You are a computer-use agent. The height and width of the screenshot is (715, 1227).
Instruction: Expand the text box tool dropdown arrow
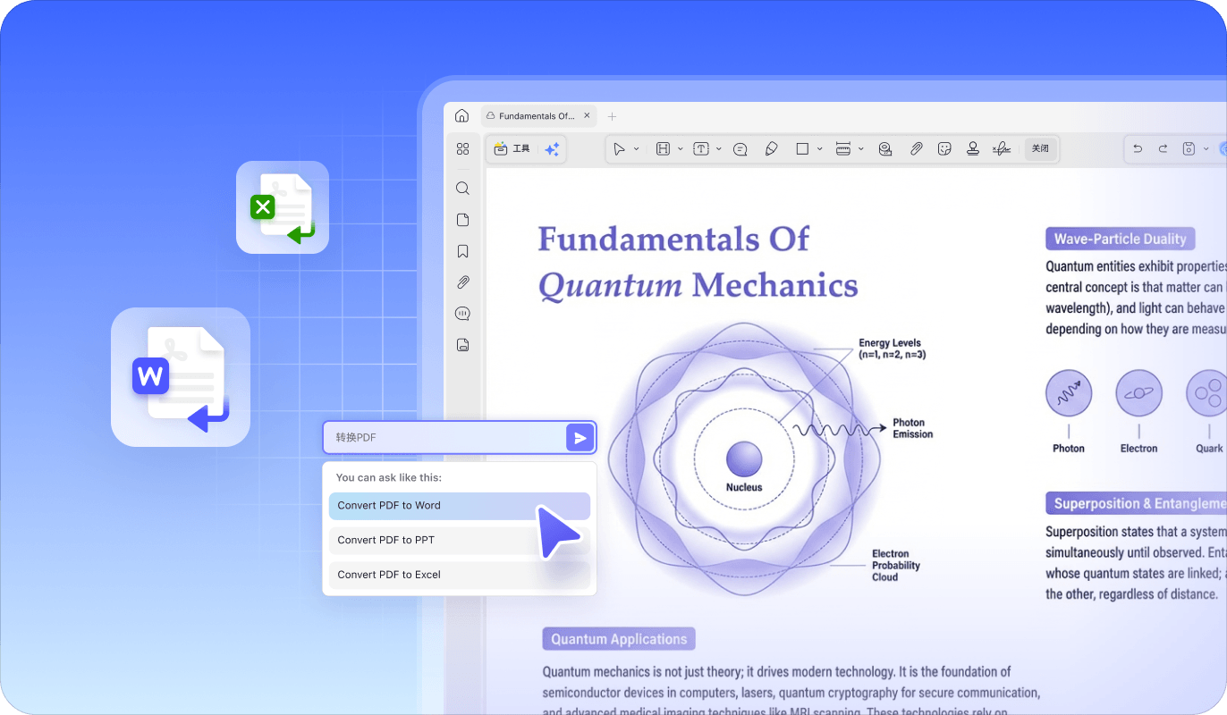point(718,149)
